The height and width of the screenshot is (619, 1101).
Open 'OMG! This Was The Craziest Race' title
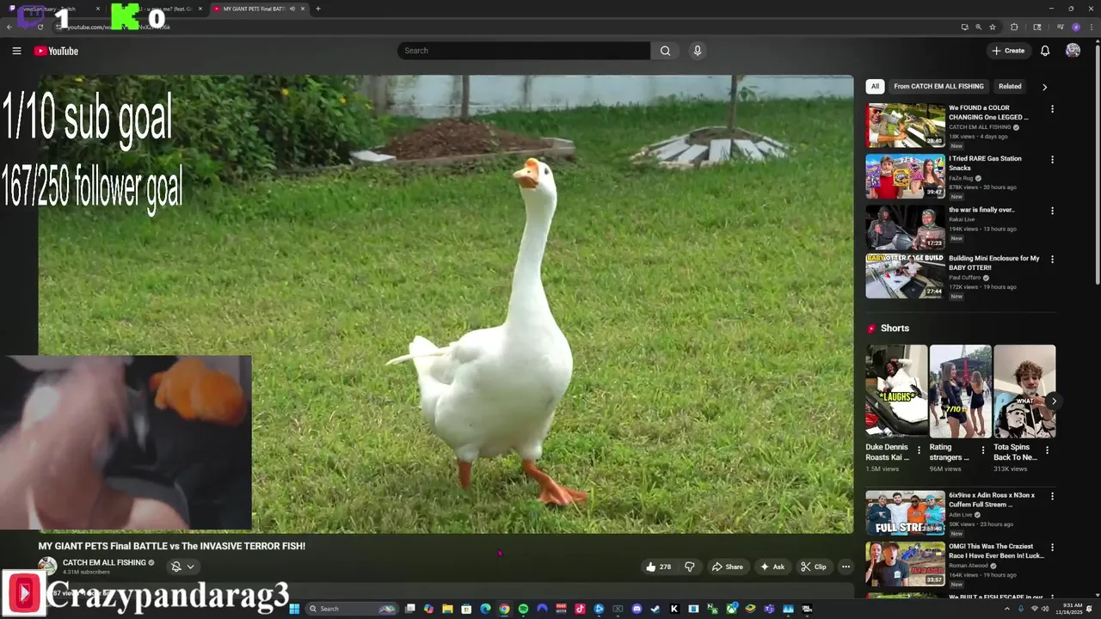click(996, 550)
